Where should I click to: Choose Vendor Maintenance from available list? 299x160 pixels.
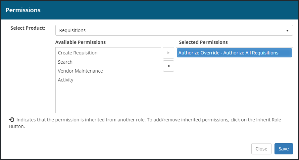tap(80, 71)
